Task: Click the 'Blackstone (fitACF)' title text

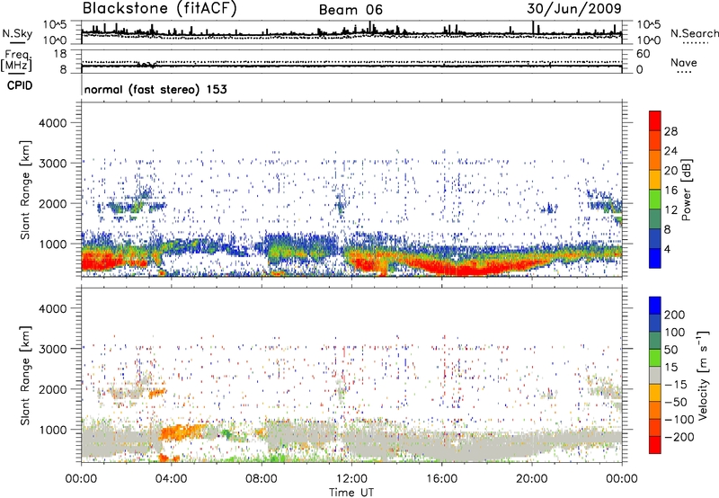Action: pos(160,9)
